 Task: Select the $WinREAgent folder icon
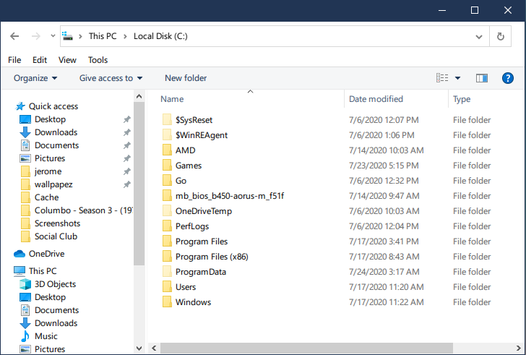[167, 134]
